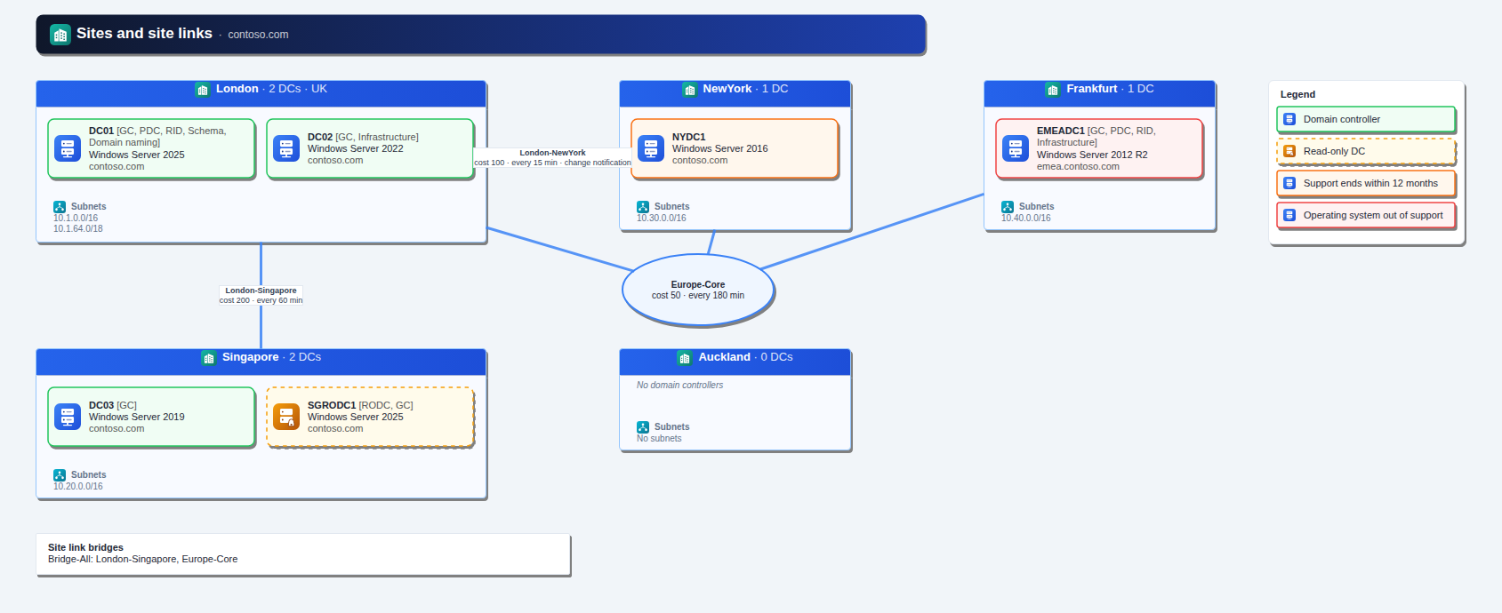The height and width of the screenshot is (613, 1502).
Task: Click the Europe-Core site link ellipse
Action: pyautogui.click(x=698, y=291)
